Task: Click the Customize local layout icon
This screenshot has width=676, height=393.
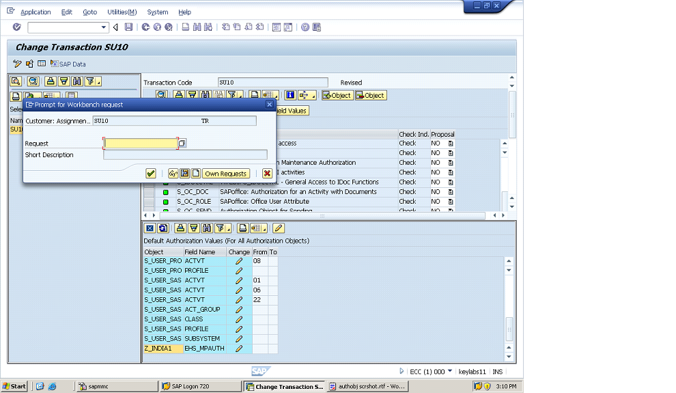Action: click(317, 27)
